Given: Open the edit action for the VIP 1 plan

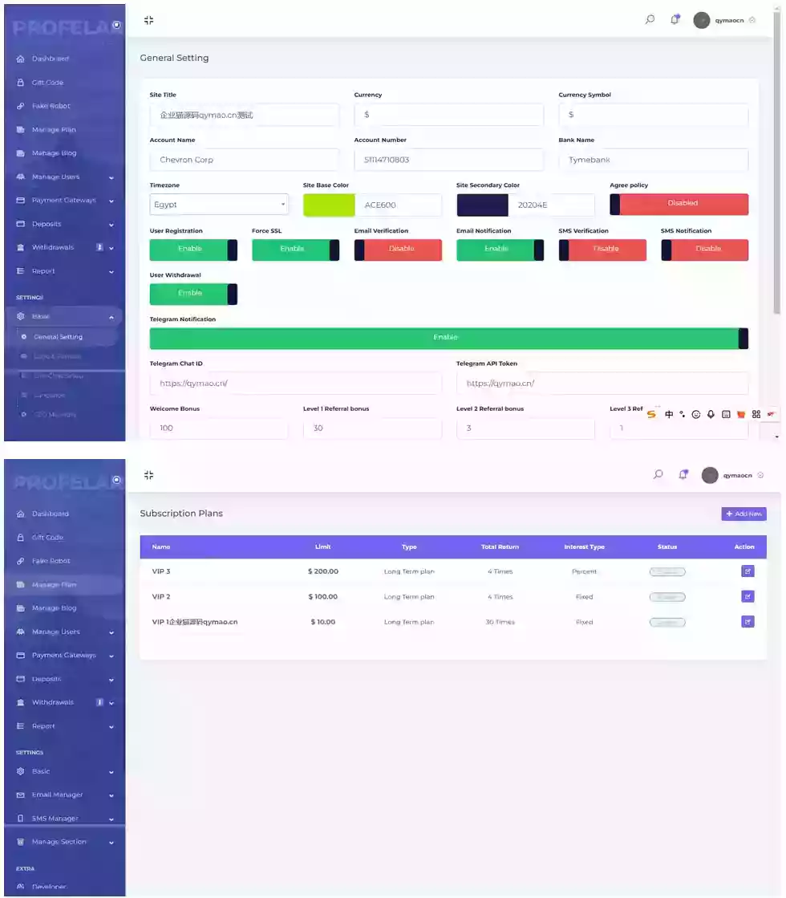Looking at the screenshot, I should point(748,622).
